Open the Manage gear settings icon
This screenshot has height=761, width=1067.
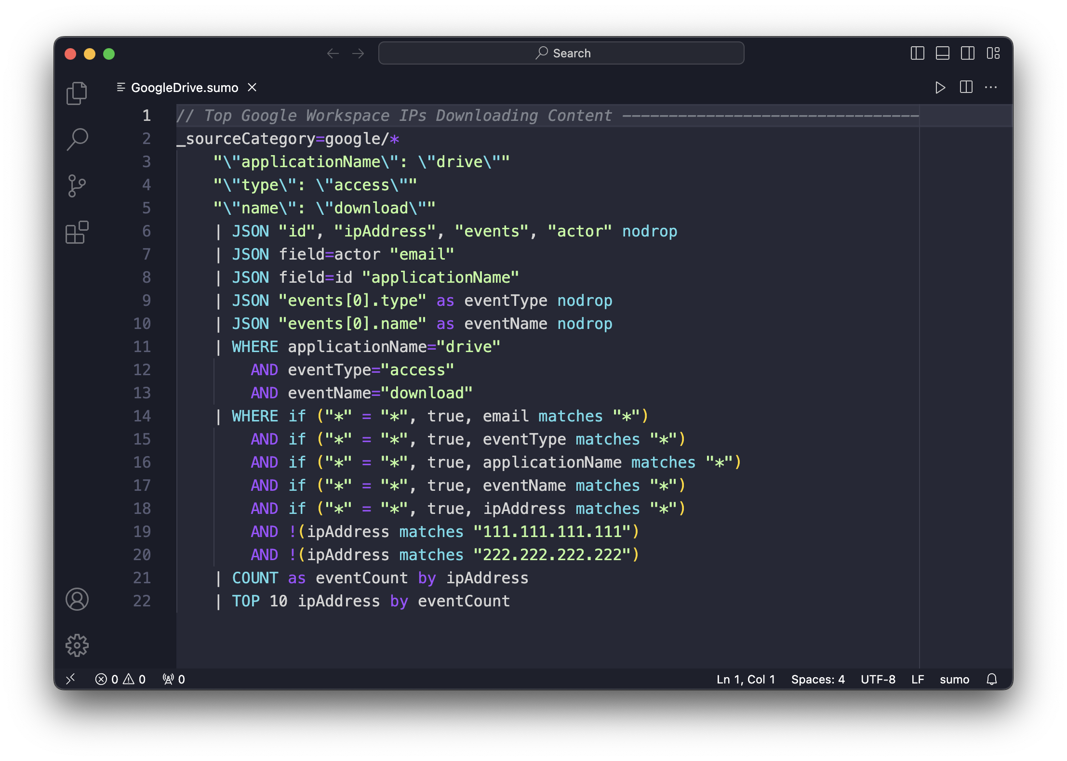(x=77, y=645)
